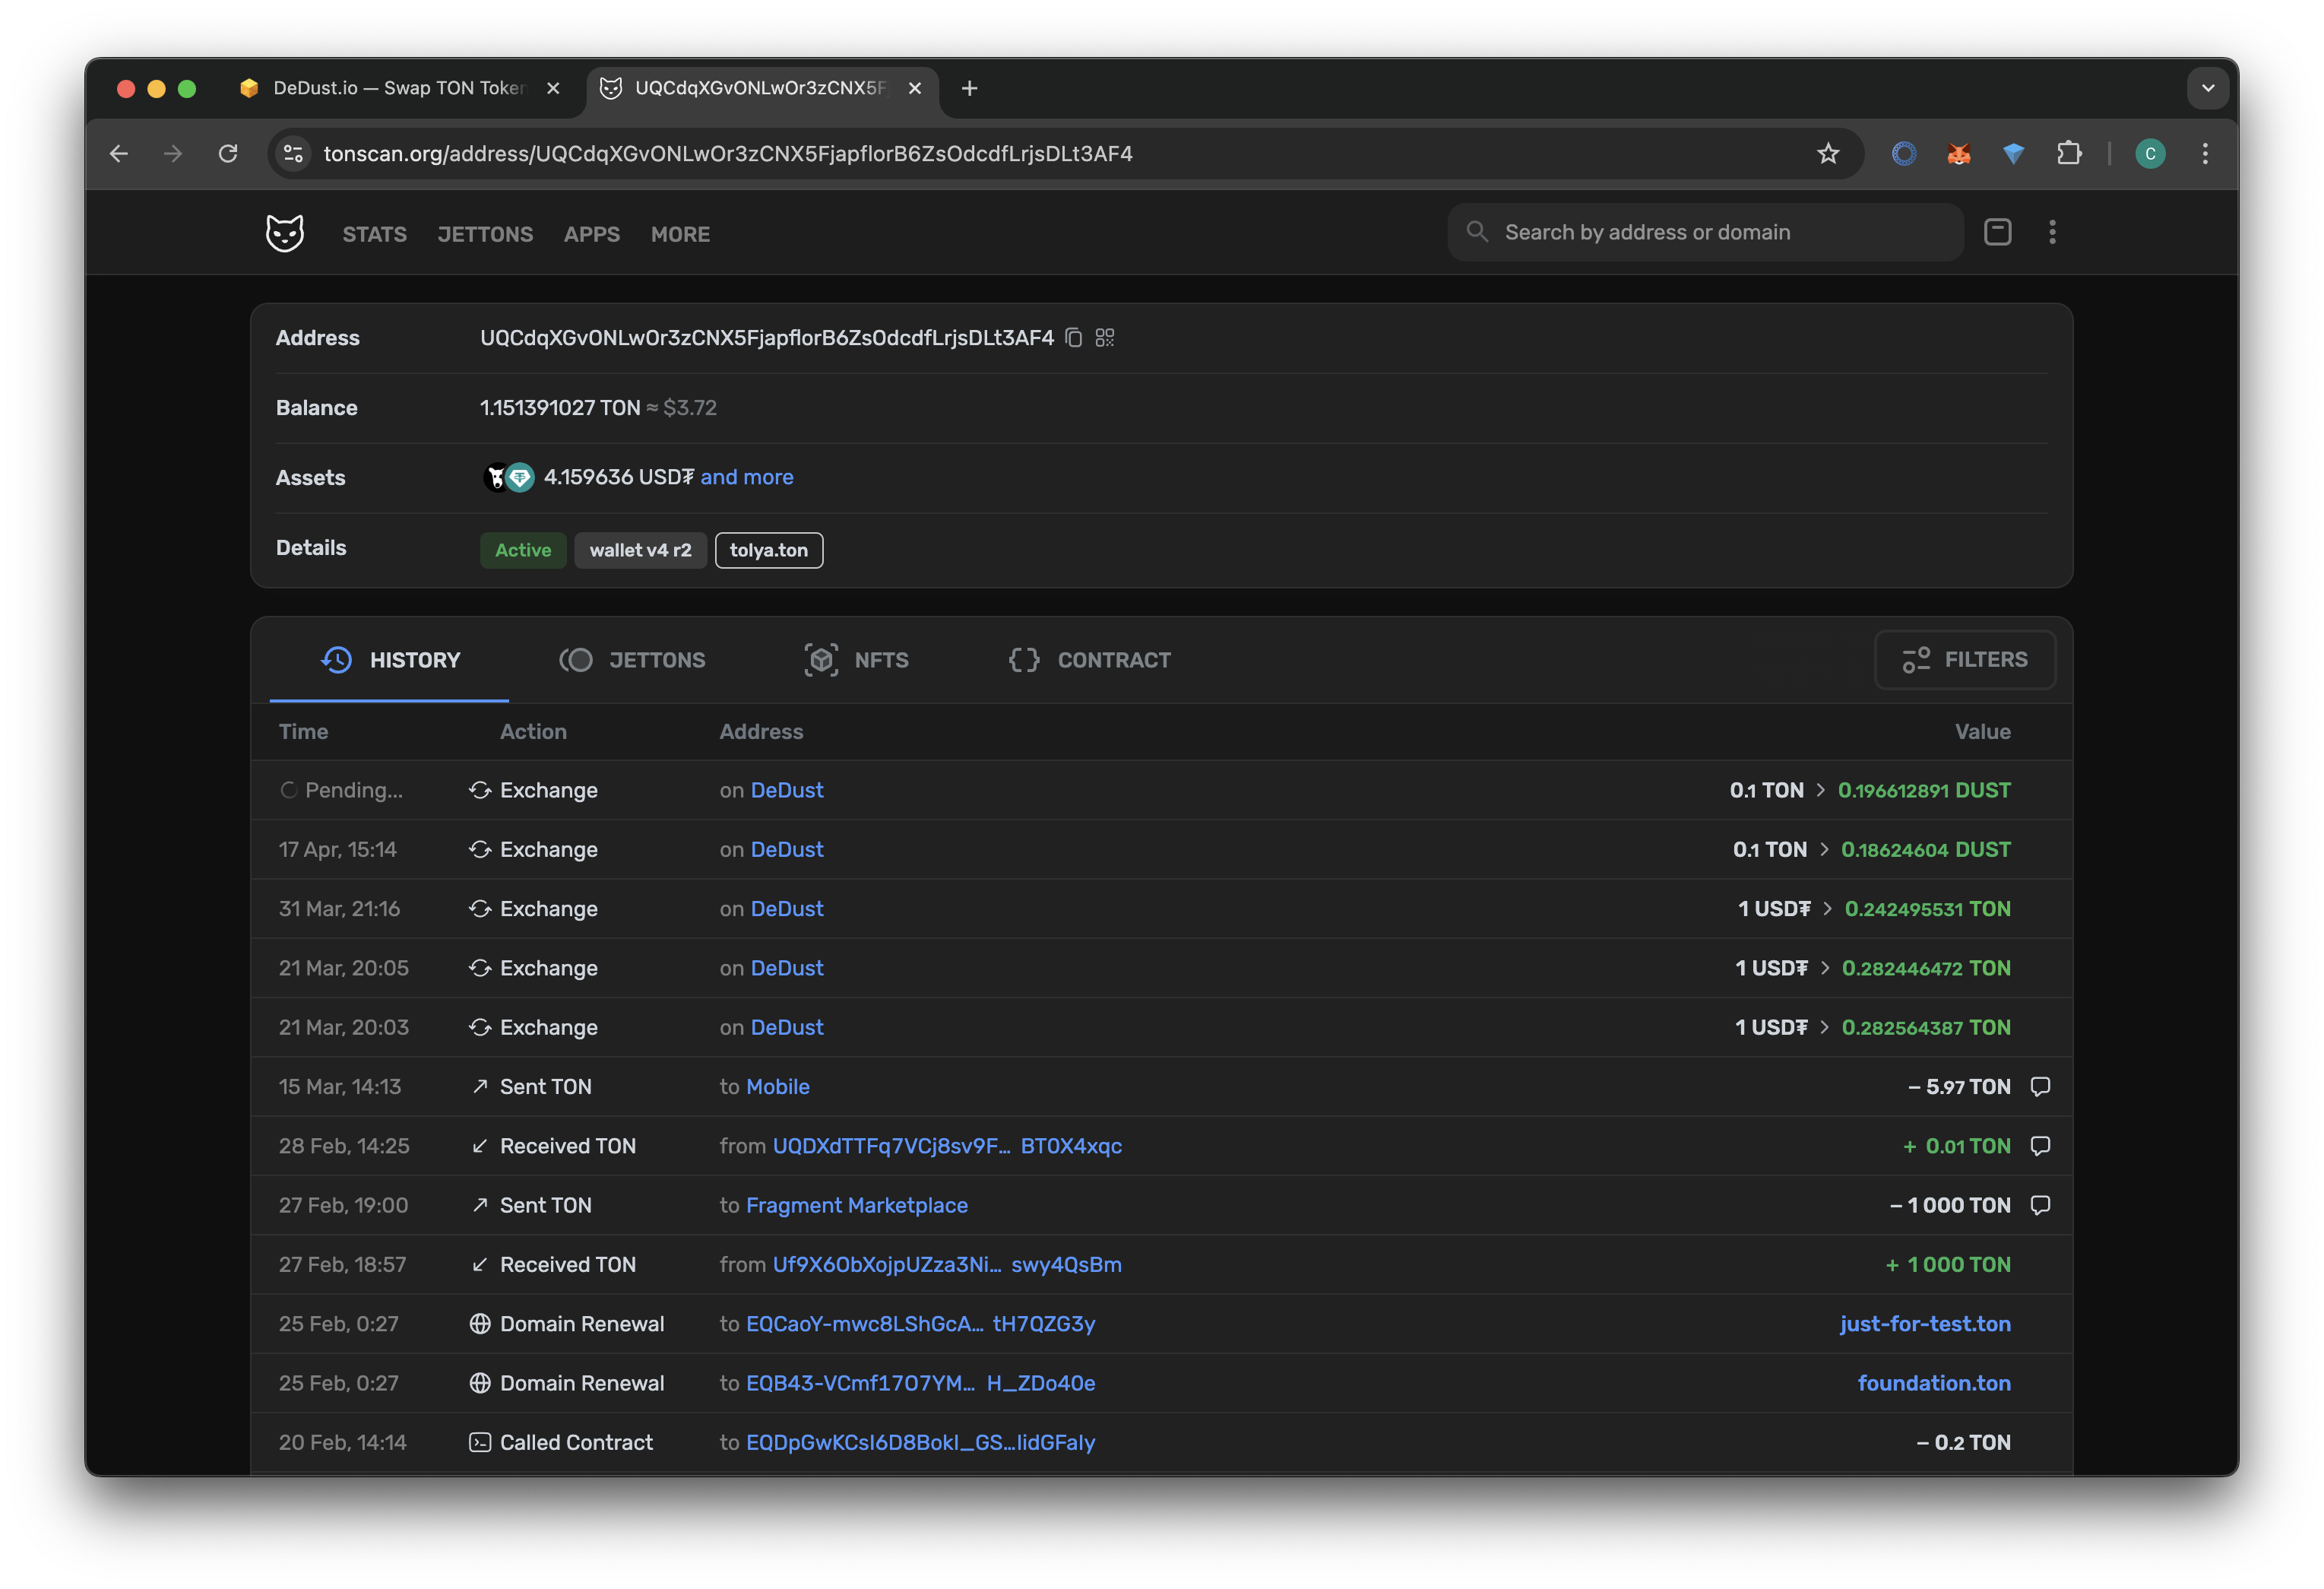Open the Tonscan three-dot menu
This screenshot has height=1589, width=2324.
click(x=2052, y=232)
